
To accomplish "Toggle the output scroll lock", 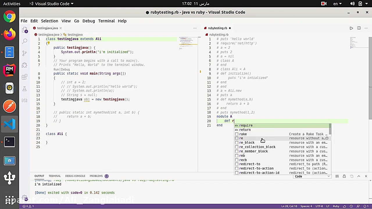I will pyautogui.click(x=344, y=176).
